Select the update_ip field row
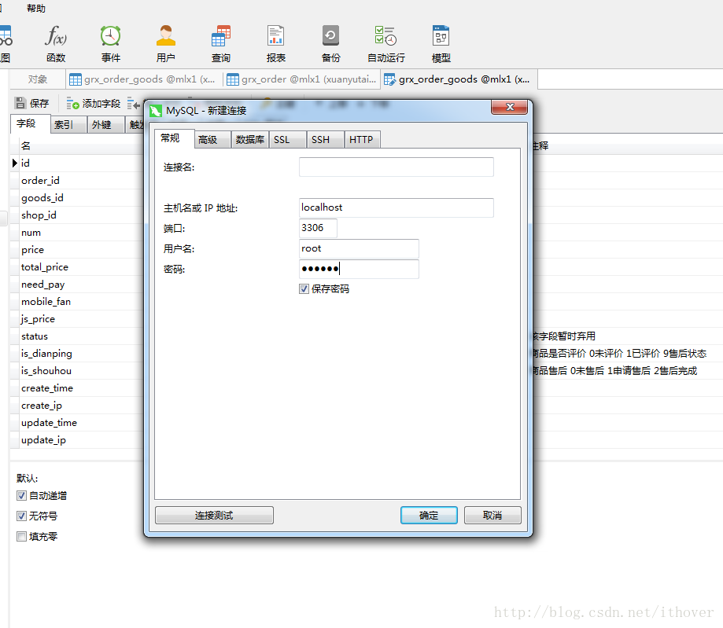Viewport: 723px width, 628px height. (x=77, y=440)
